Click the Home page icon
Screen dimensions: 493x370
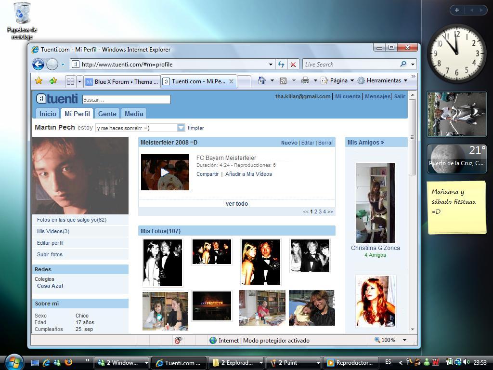(261, 81)
